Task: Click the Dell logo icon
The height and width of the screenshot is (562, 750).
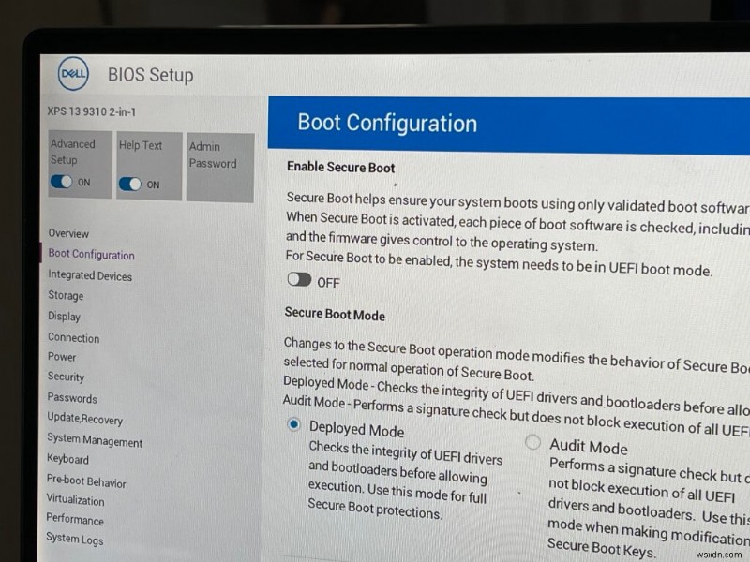Action: click(70, 74)
